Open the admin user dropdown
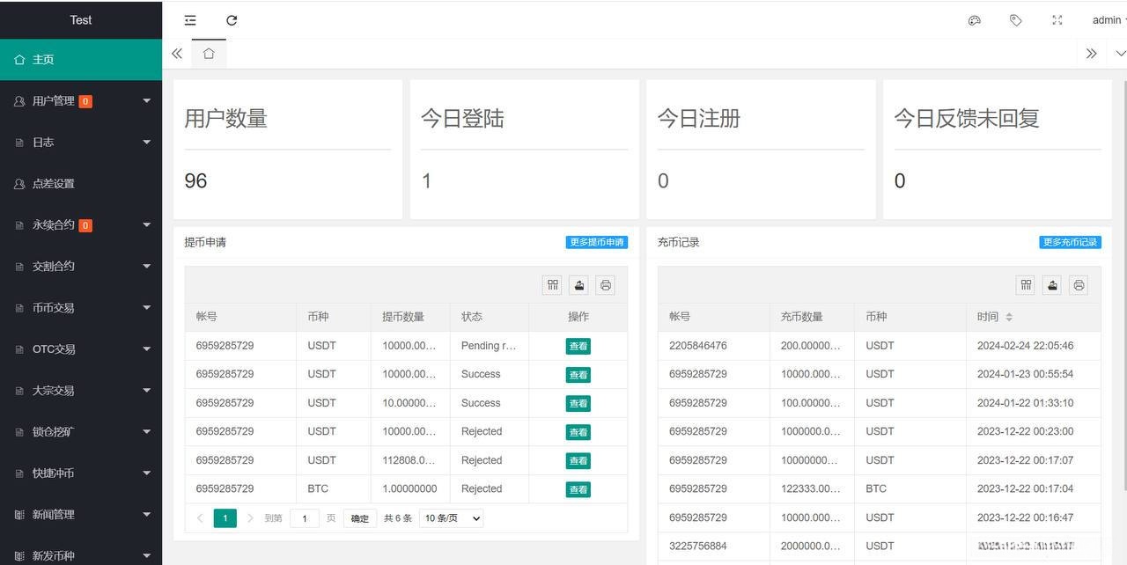1127x565 pixels. 1109,20
